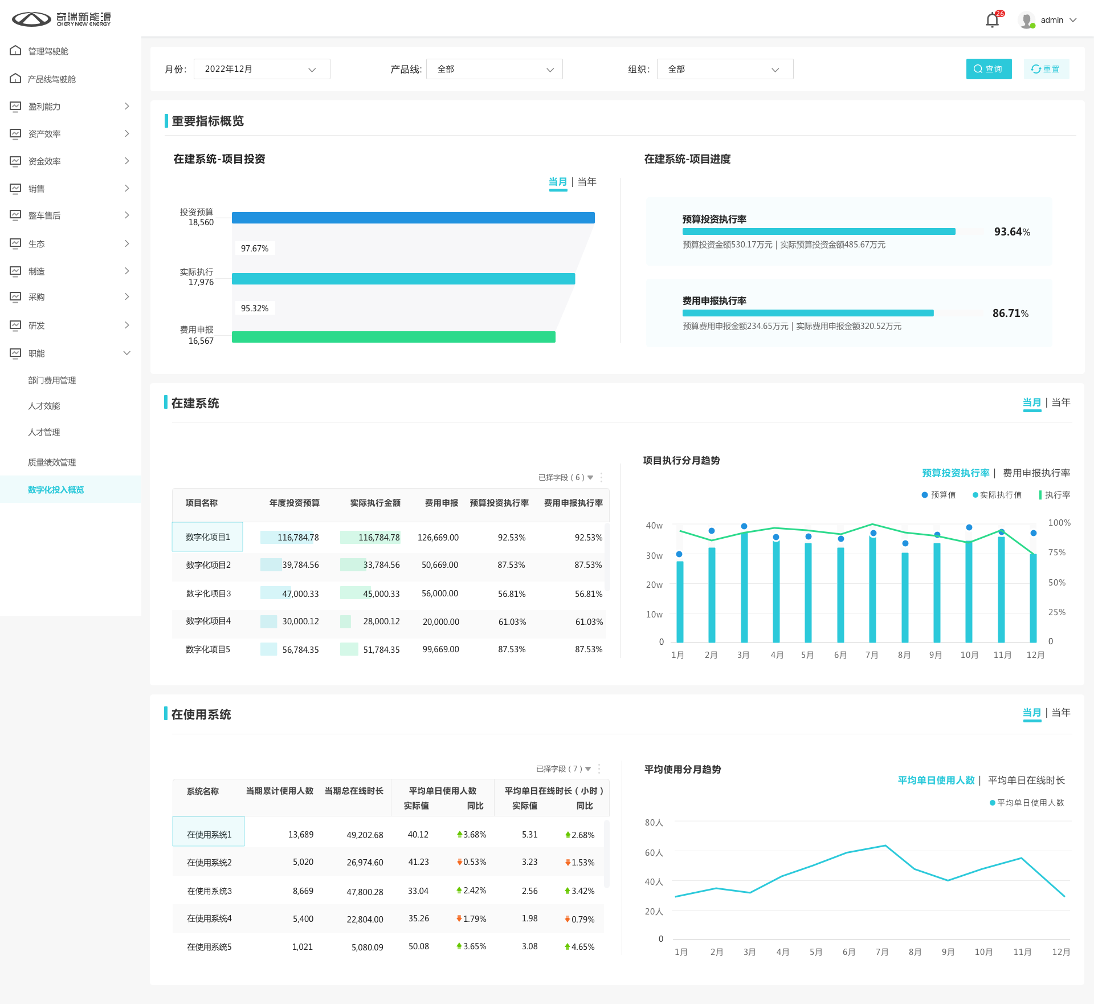Screen dimensions: 1094x1004
Task: Open 部门费用管理 submenu item
Action: point(52,380)
